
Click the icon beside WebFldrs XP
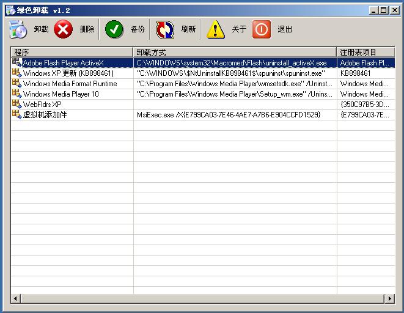tap(17, 104)
